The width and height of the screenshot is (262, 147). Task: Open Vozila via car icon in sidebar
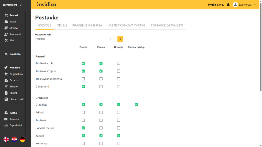point(6,22)
